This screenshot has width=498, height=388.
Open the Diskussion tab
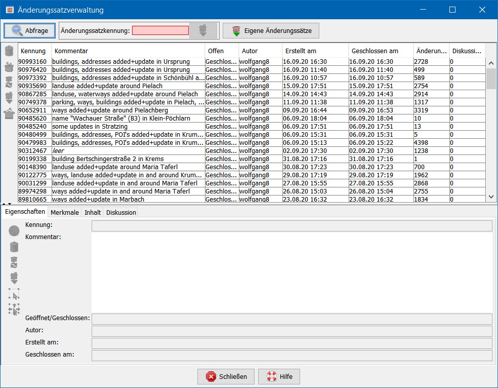[121, 212]
